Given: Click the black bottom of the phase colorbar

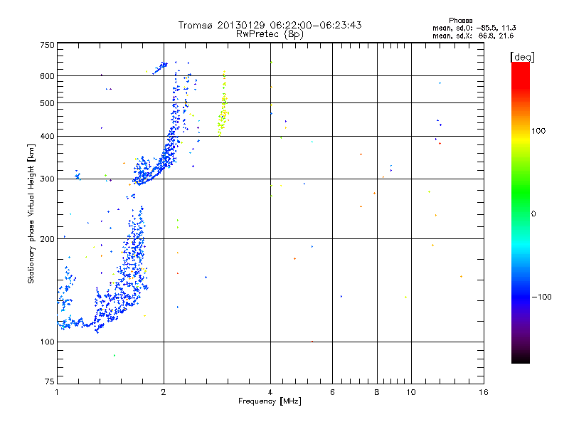Looking at the screenshot, I should coord(521,358).
